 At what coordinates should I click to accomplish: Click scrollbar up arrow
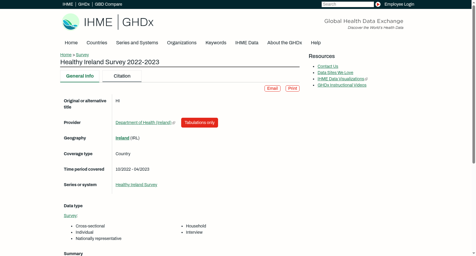(x=474, y=2)
